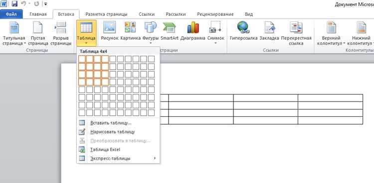374x183 pixels.
Task: Open the Рассылки tab
Action: click(x=176, y=14)
